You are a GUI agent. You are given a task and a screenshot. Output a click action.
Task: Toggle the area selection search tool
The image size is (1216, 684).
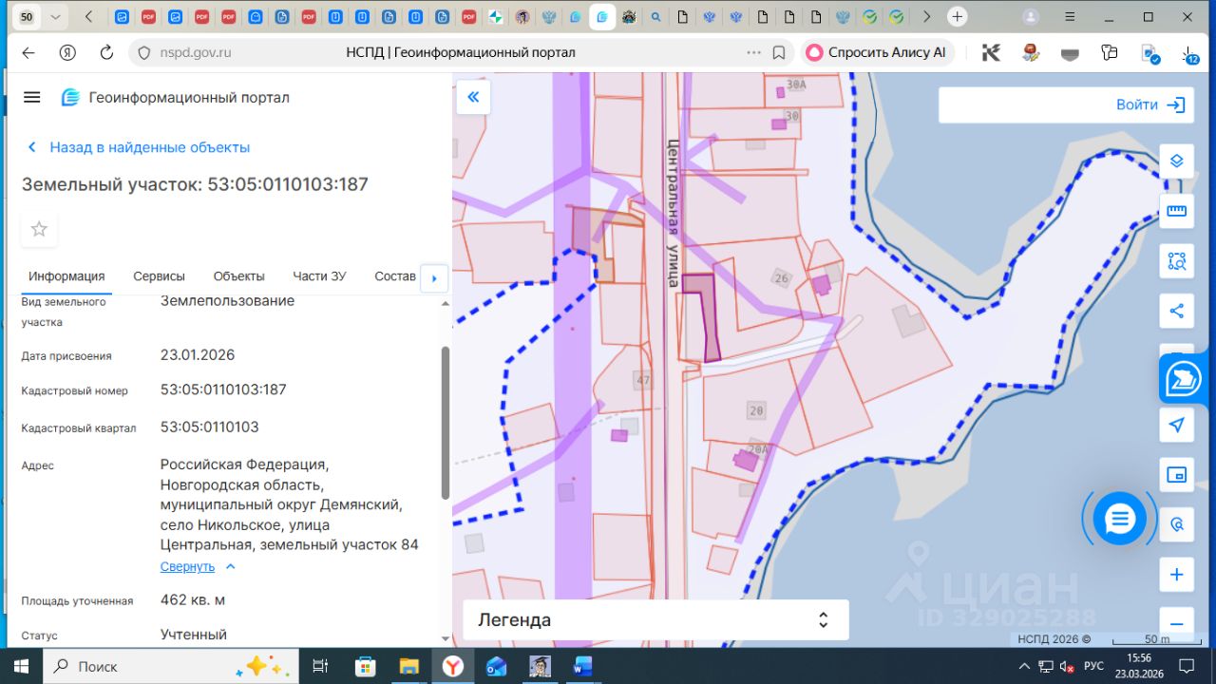point(1176,261)
